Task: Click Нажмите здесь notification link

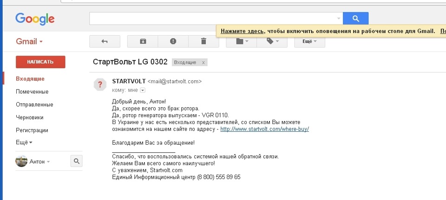Action: (242, 31)
